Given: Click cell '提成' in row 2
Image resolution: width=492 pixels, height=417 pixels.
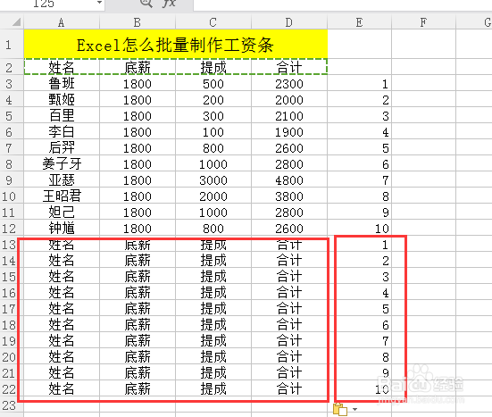Looking at the screenshot, I should coord(213,68).
